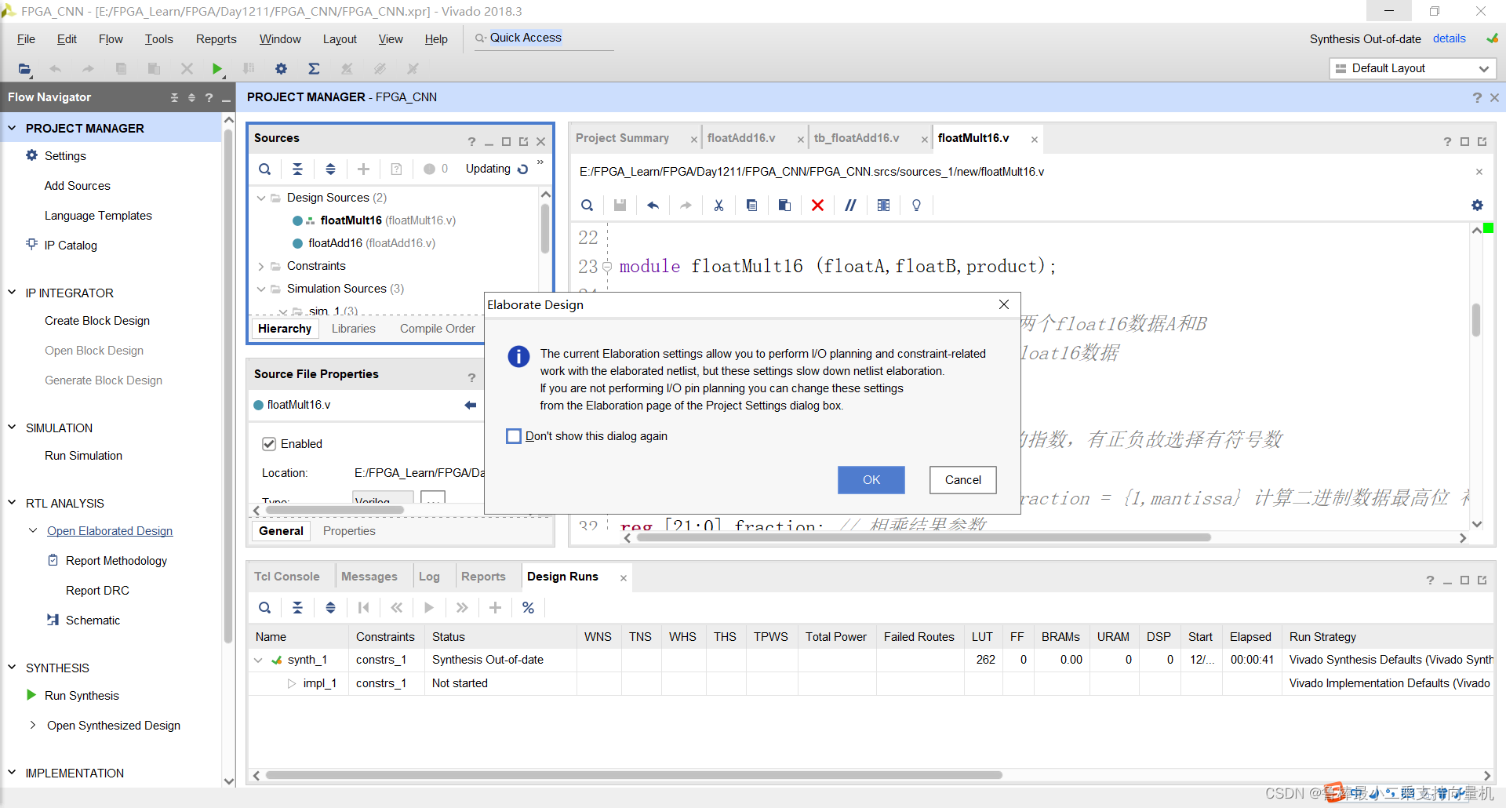Toggle the Enabled checkbox in Source File Properties
The height and width of the screenshot is (808, 1506).
pyautogui.click(x=269, y=444)
